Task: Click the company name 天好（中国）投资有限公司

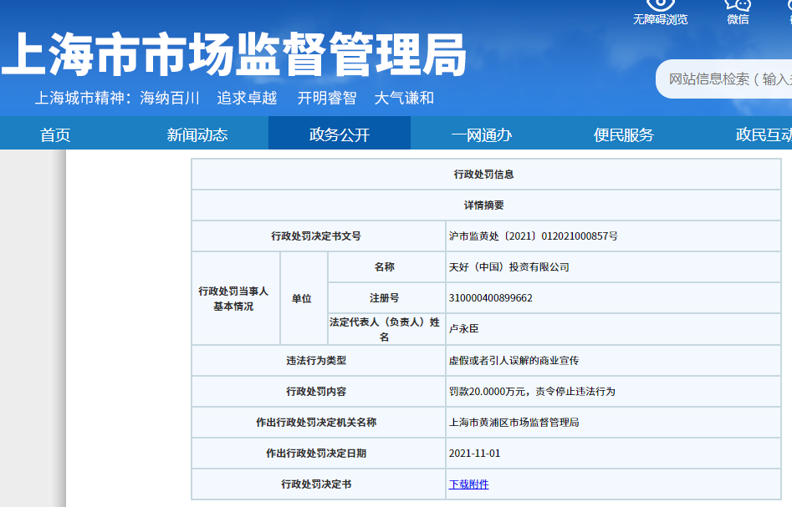Action: click(x=508, y=267)
